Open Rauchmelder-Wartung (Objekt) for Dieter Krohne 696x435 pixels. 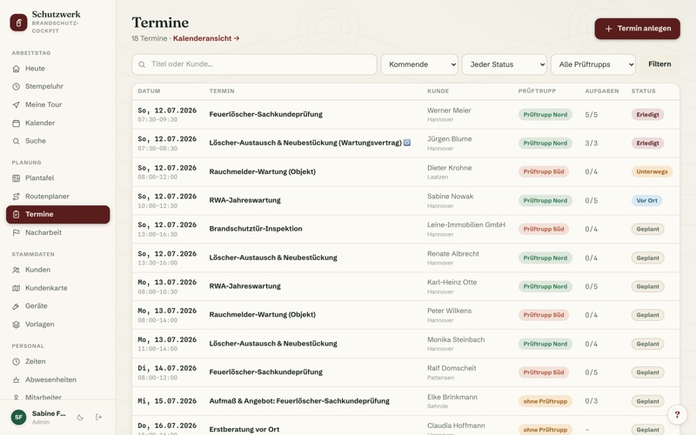pos(263,171)
